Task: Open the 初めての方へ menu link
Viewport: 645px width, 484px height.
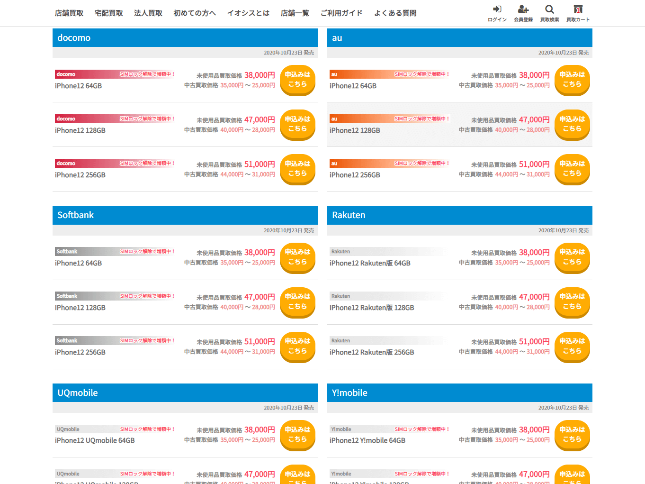Action: 195,13
